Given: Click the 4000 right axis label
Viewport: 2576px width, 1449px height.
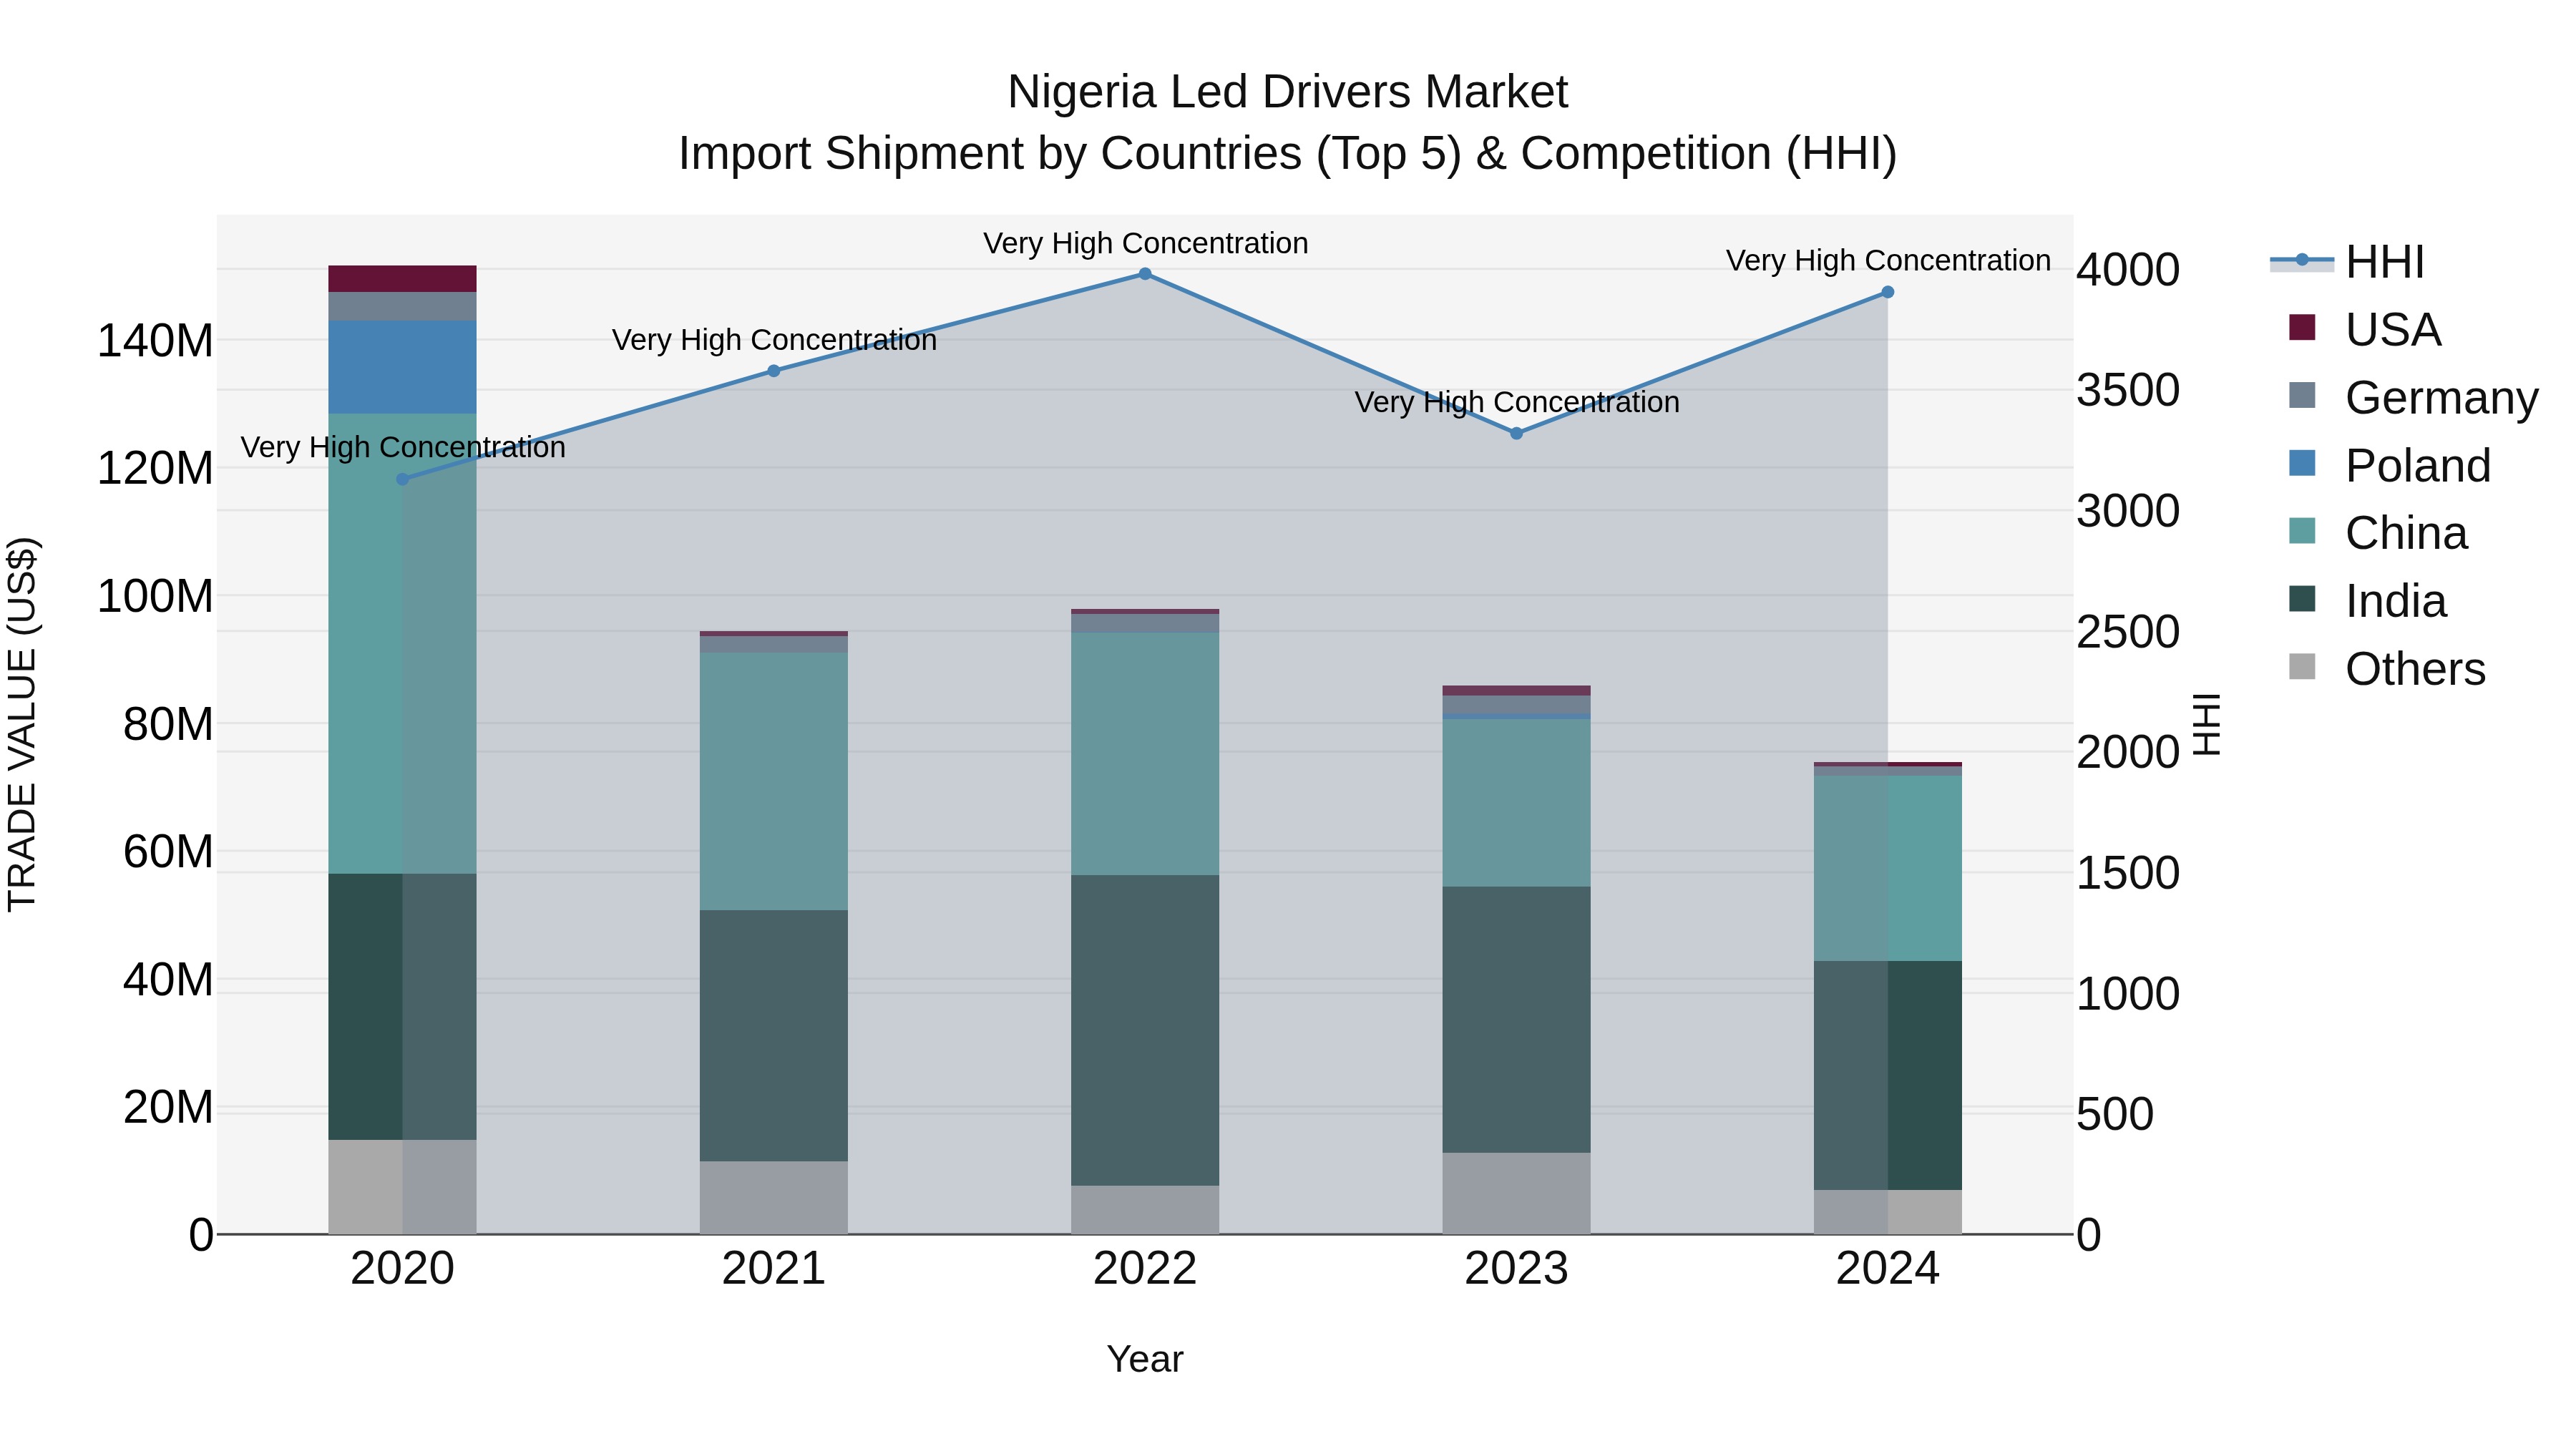Looking at the screenshot, I should 2128,270.
